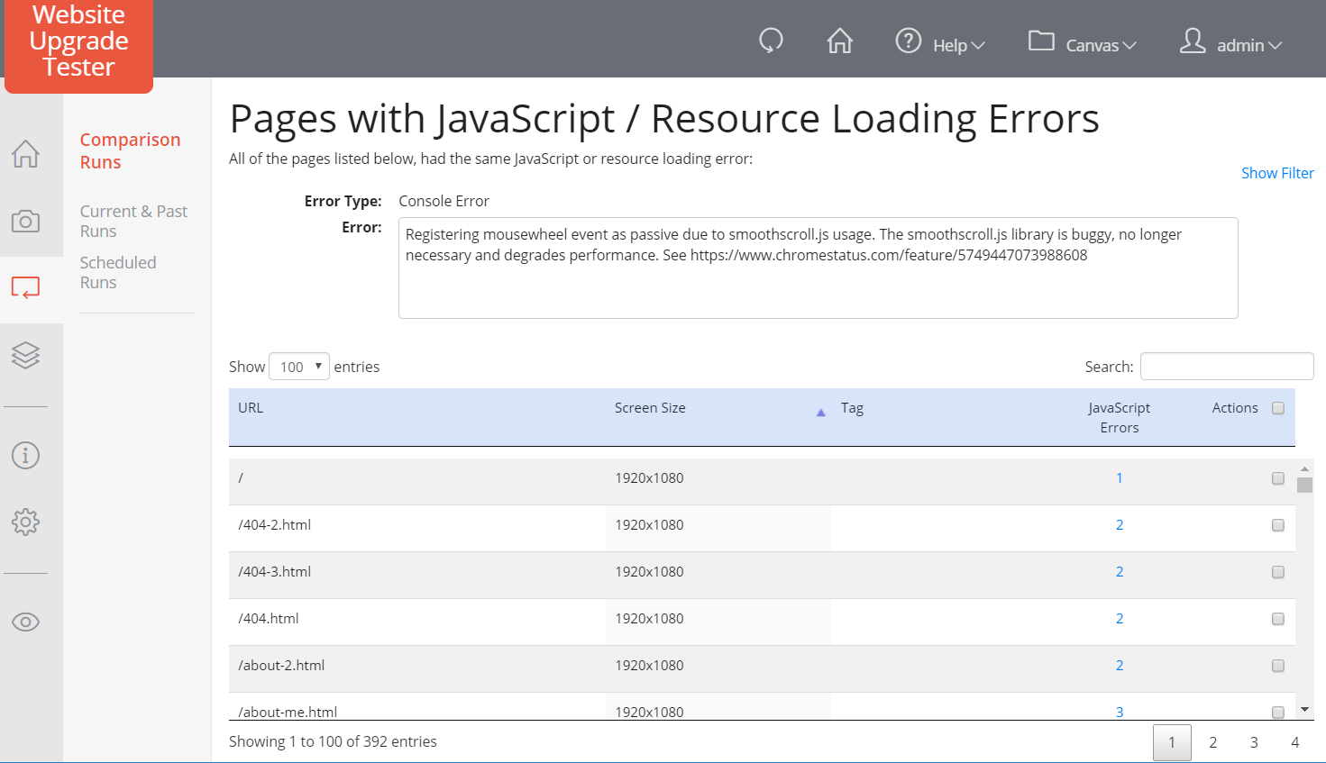Sort table by Tag column

[852, 408]
